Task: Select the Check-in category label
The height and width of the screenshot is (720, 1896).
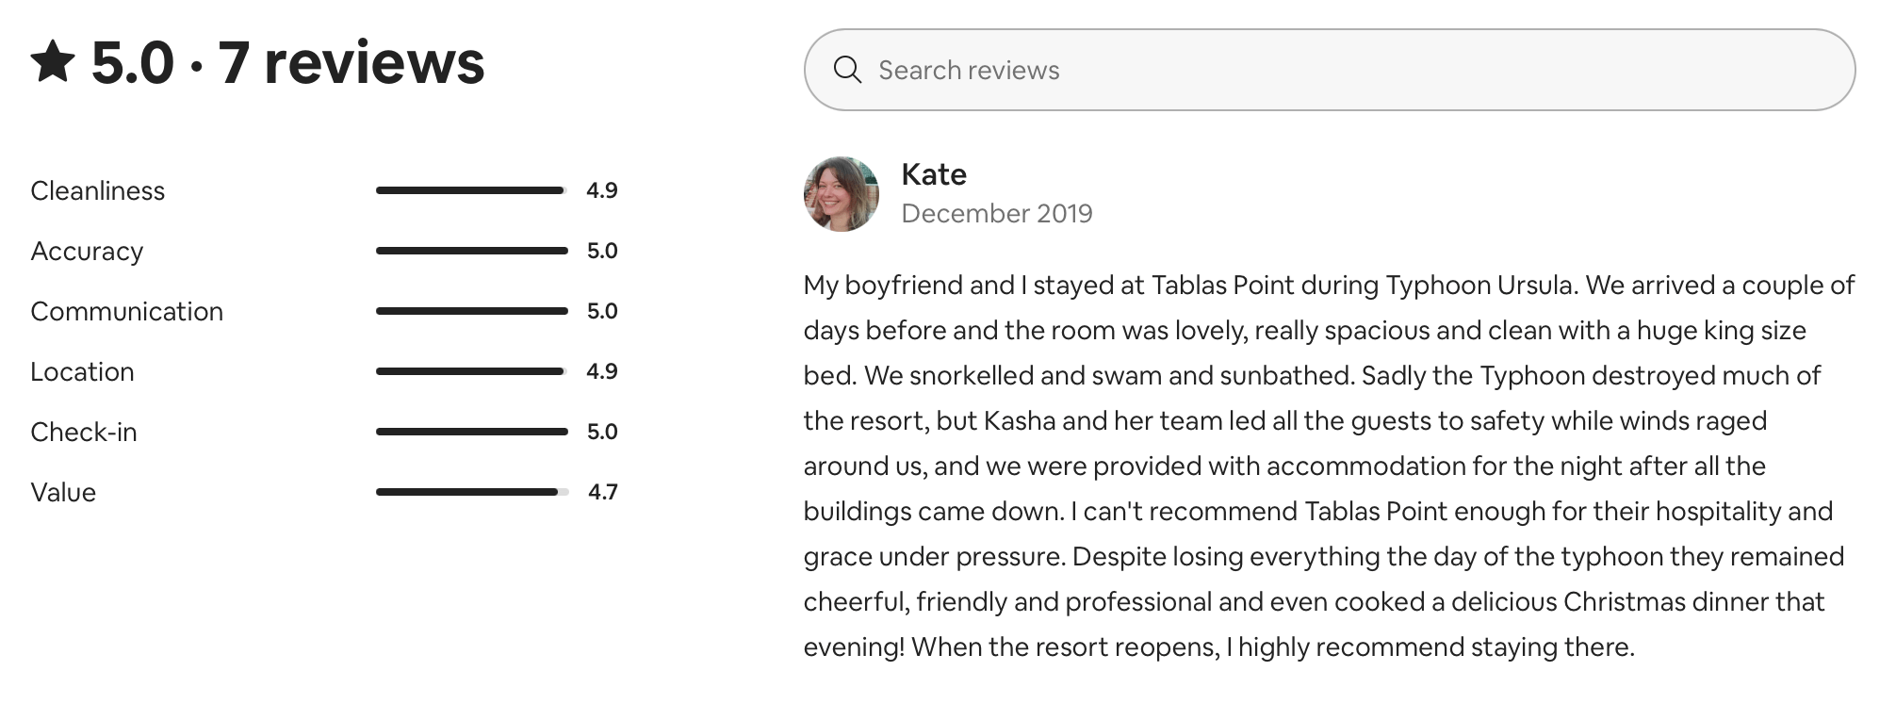Action: coord(84,432)
